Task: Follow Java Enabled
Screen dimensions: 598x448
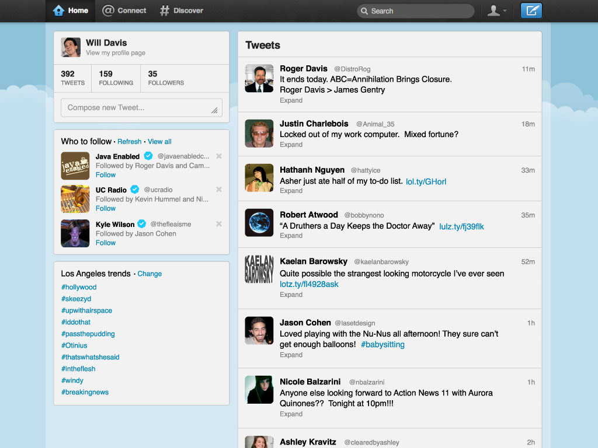Action: [x=106, y=175]
